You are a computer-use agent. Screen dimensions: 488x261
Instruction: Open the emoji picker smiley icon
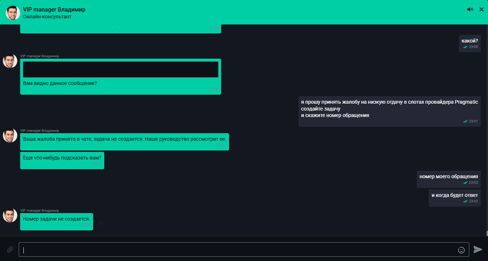[461, 250]
